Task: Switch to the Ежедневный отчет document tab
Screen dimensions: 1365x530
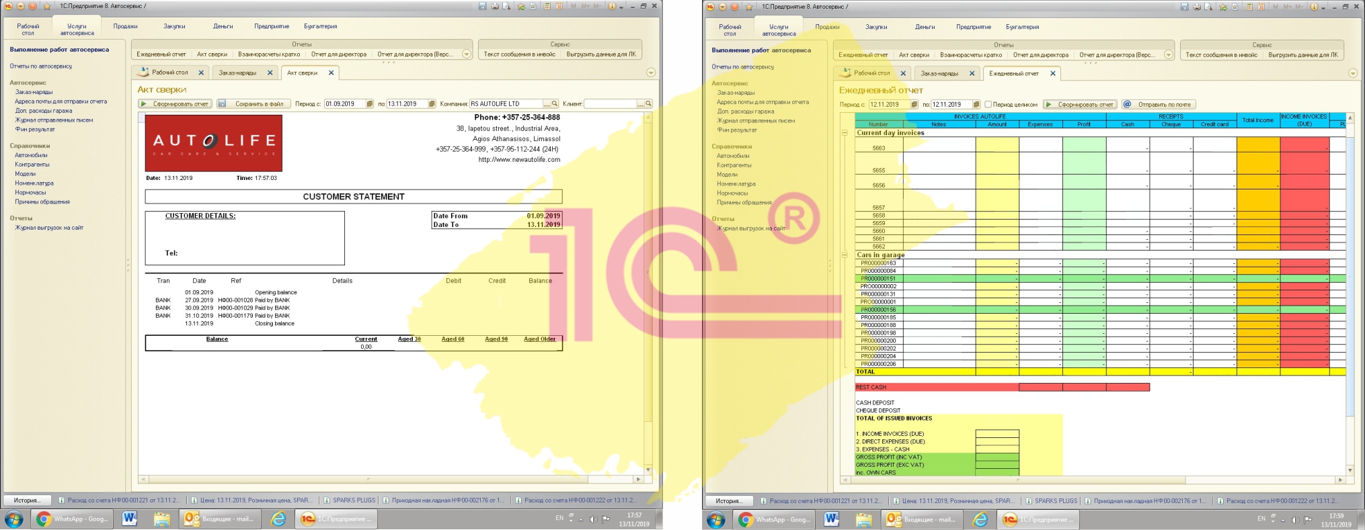Action: pyautogui.click(x=1013, y=73)
